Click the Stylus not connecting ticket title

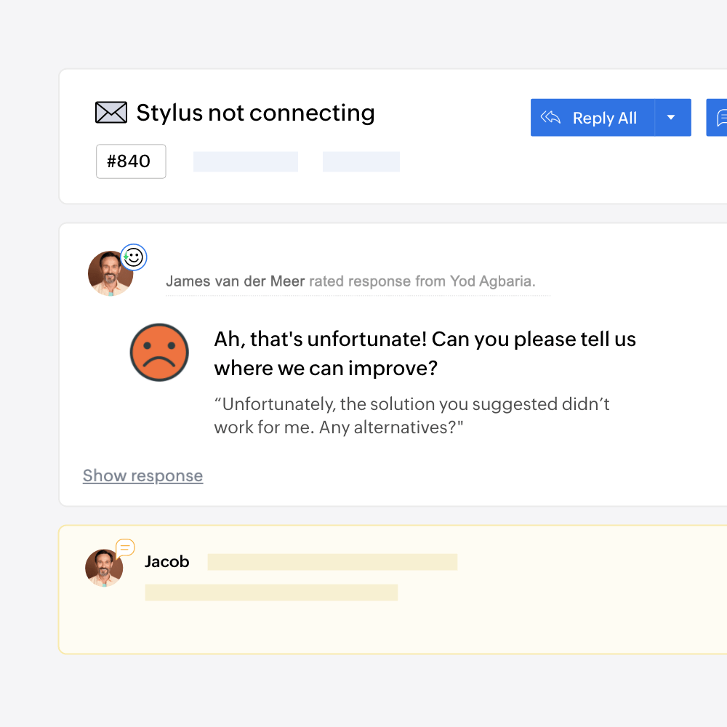click(x=255, y=113)
